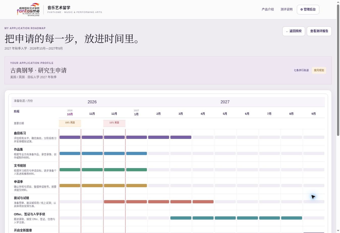Click the purple 曲目练习 bar under 3月
The width and height of the screenshot is (340, 233).
(181, 137)
